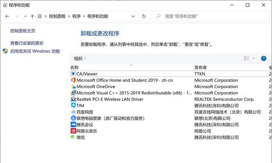The height and width of the screenshot is (163, 272).
Task: Click the Forward navigation arrow
Action: point(17,16)
